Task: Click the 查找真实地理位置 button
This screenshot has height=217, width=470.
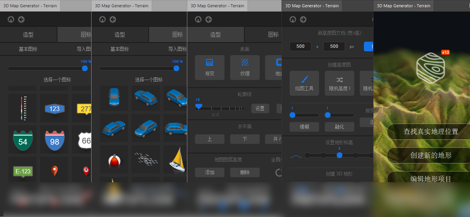Action: click(x=431, y=132)
